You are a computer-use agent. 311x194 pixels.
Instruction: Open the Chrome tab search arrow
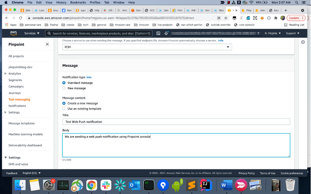303,11
